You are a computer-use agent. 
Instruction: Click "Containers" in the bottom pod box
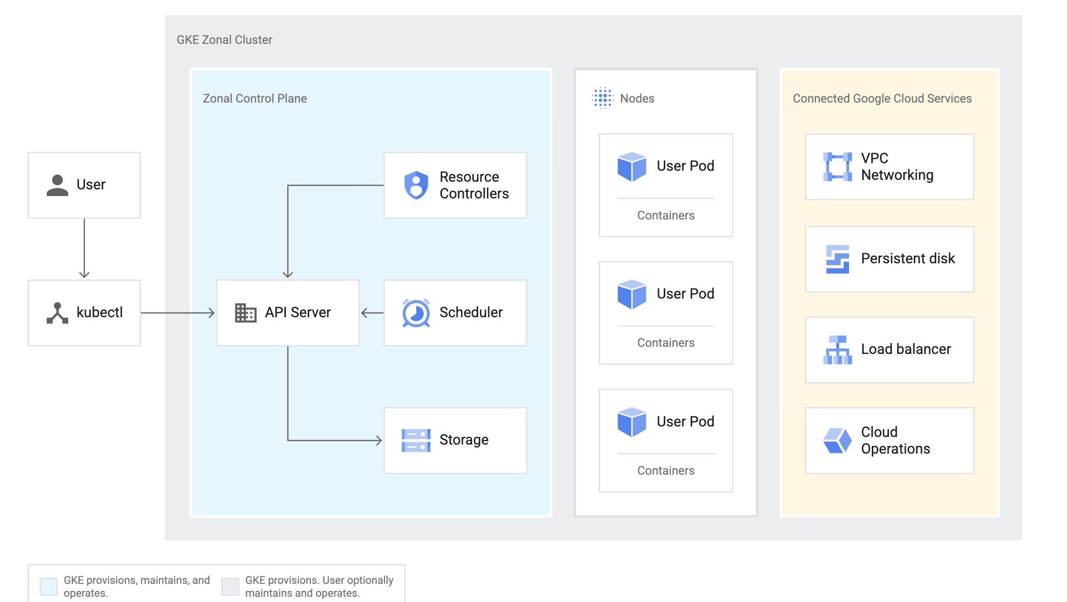tap(666, 470)
